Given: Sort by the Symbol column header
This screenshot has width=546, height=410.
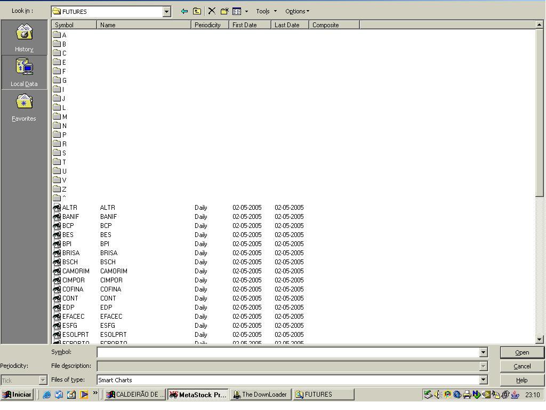Looking at the screenshot, I should coord(74,25).
